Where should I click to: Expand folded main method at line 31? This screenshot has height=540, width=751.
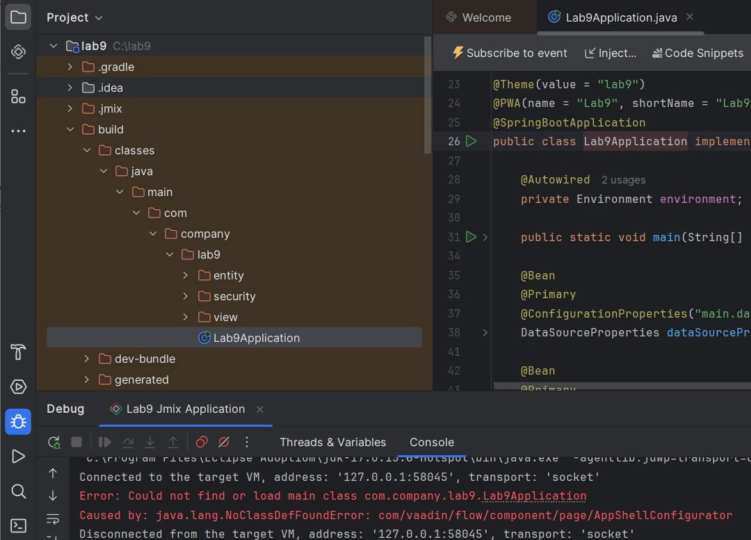[485, 237]
